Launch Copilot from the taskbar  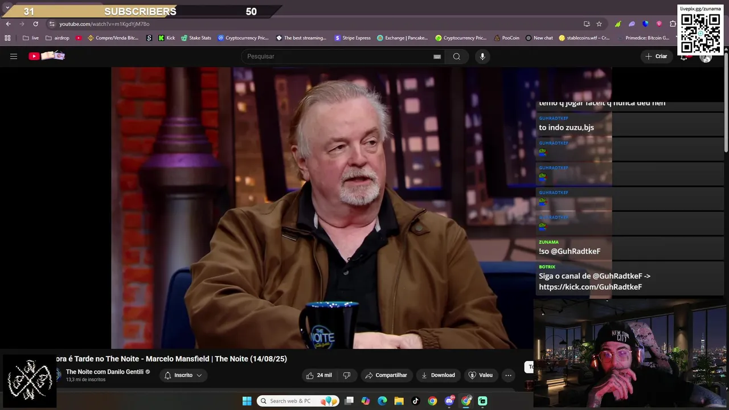tap(366, 401)
